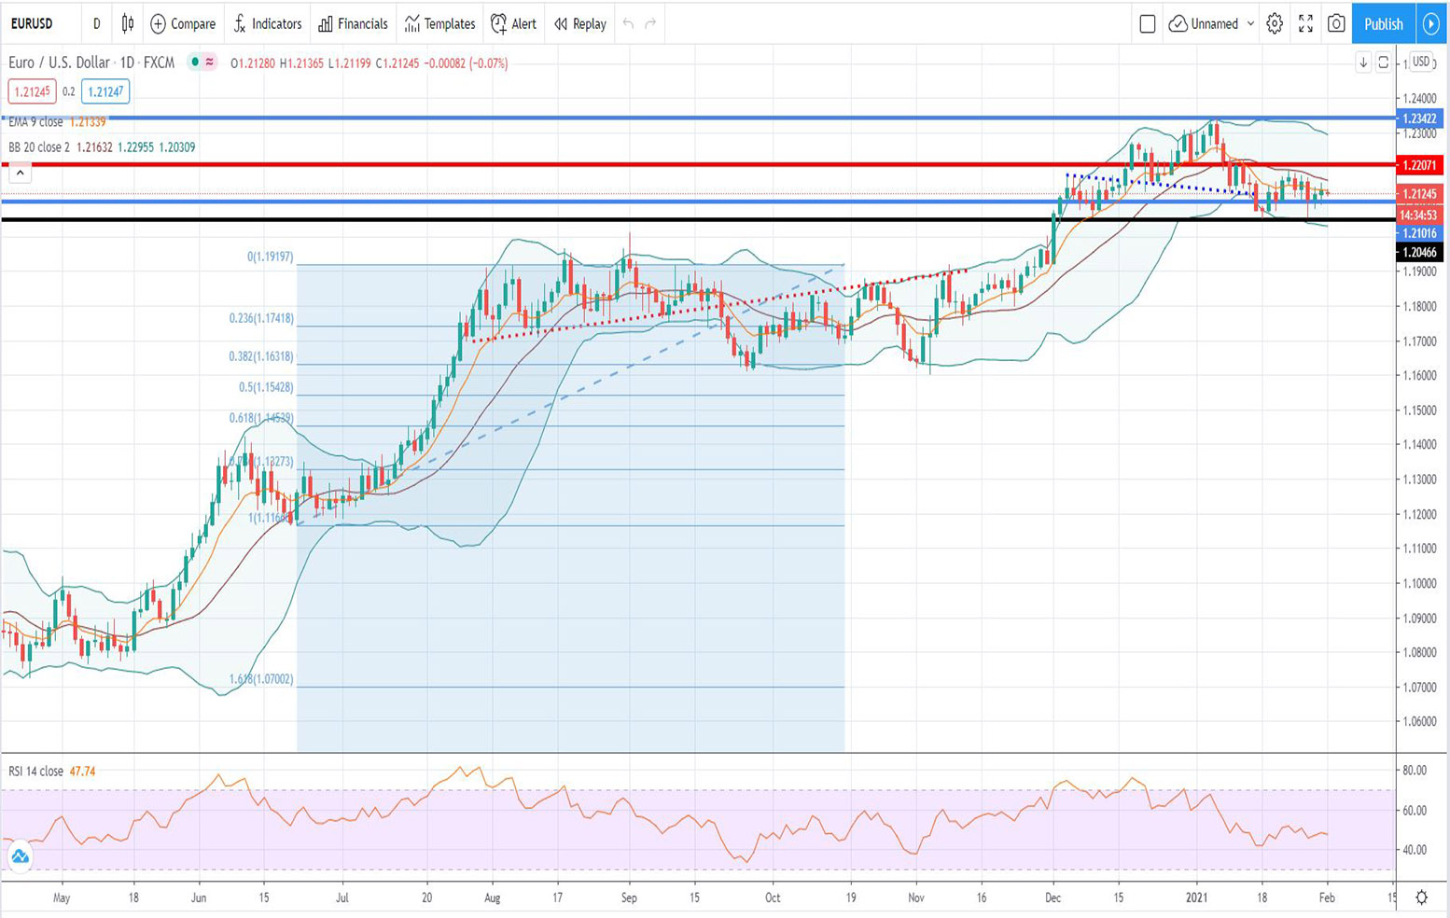Click the Publish button
This screenshot has height=918, width=1450.
(x=1383, y=24)
